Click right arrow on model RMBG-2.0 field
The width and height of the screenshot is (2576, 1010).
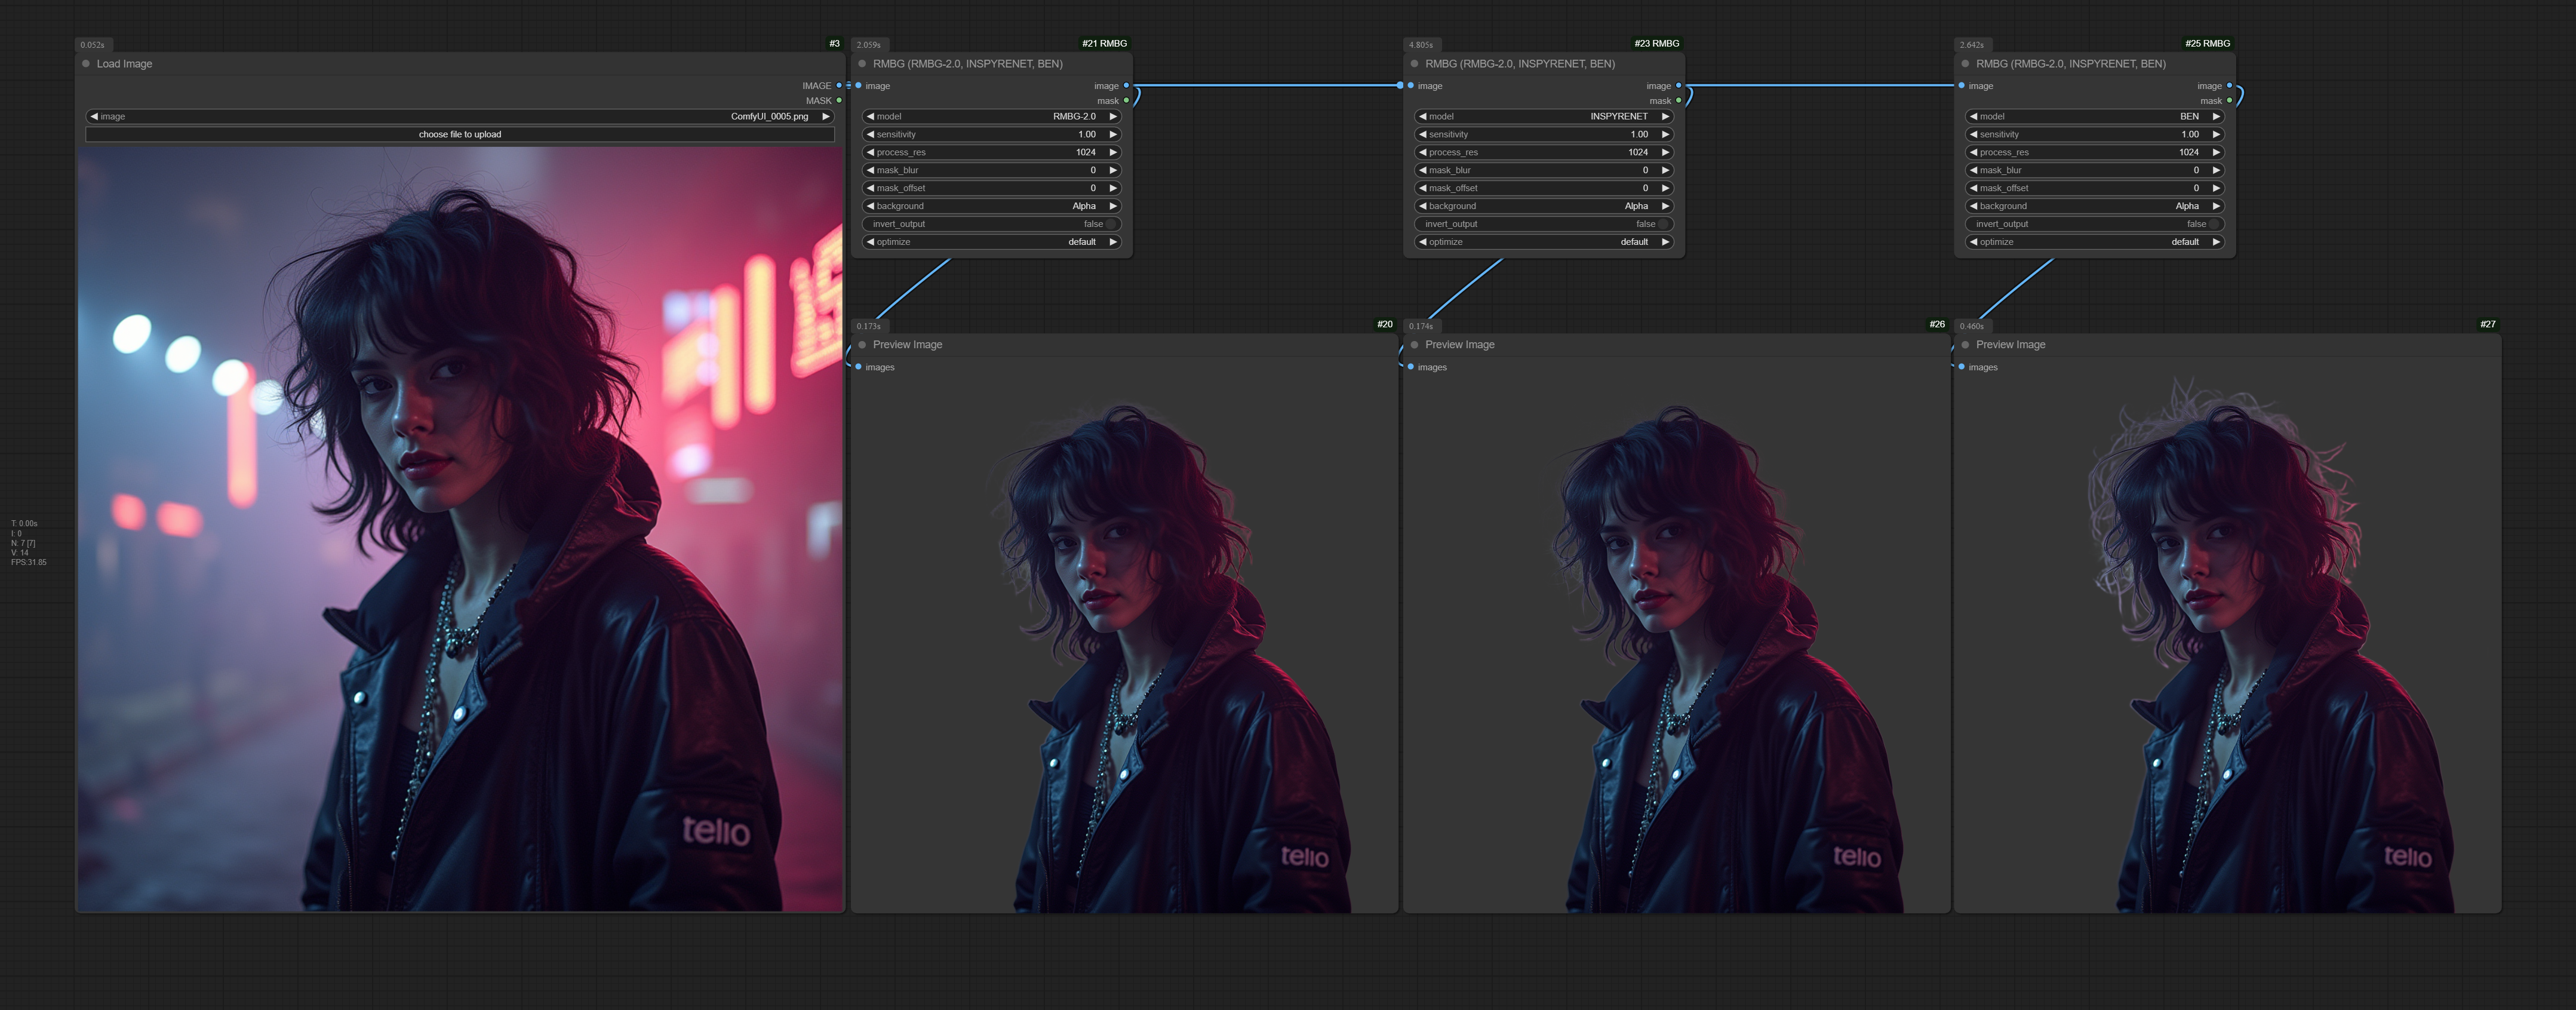tap(1112, 117)
